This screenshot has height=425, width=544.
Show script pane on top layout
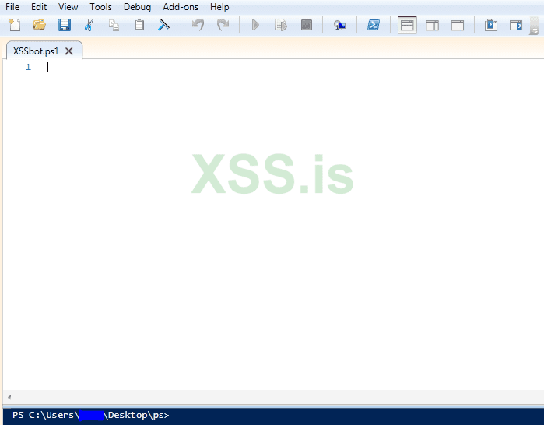click(407, 25)
